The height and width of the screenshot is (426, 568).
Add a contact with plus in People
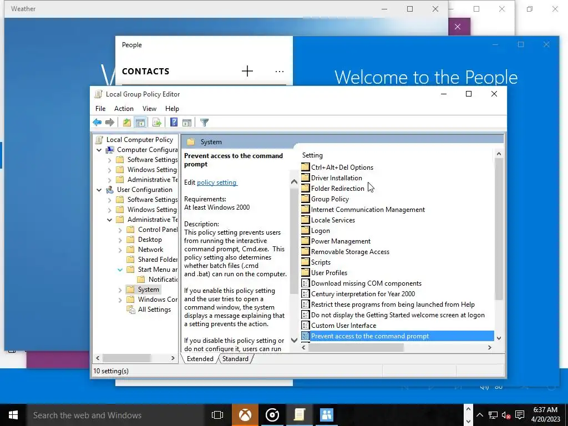[247, 71]
